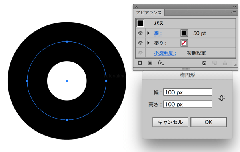Click the パス row label
The image size is (240, 152).
[x=159, y=23]
